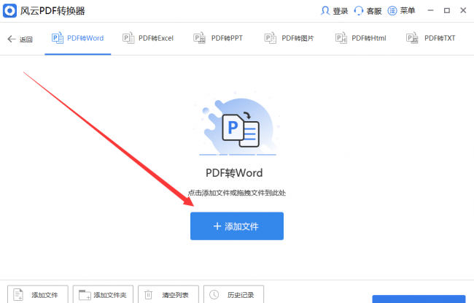Click the PDF转Word heading under illustration

pos(234,173)
